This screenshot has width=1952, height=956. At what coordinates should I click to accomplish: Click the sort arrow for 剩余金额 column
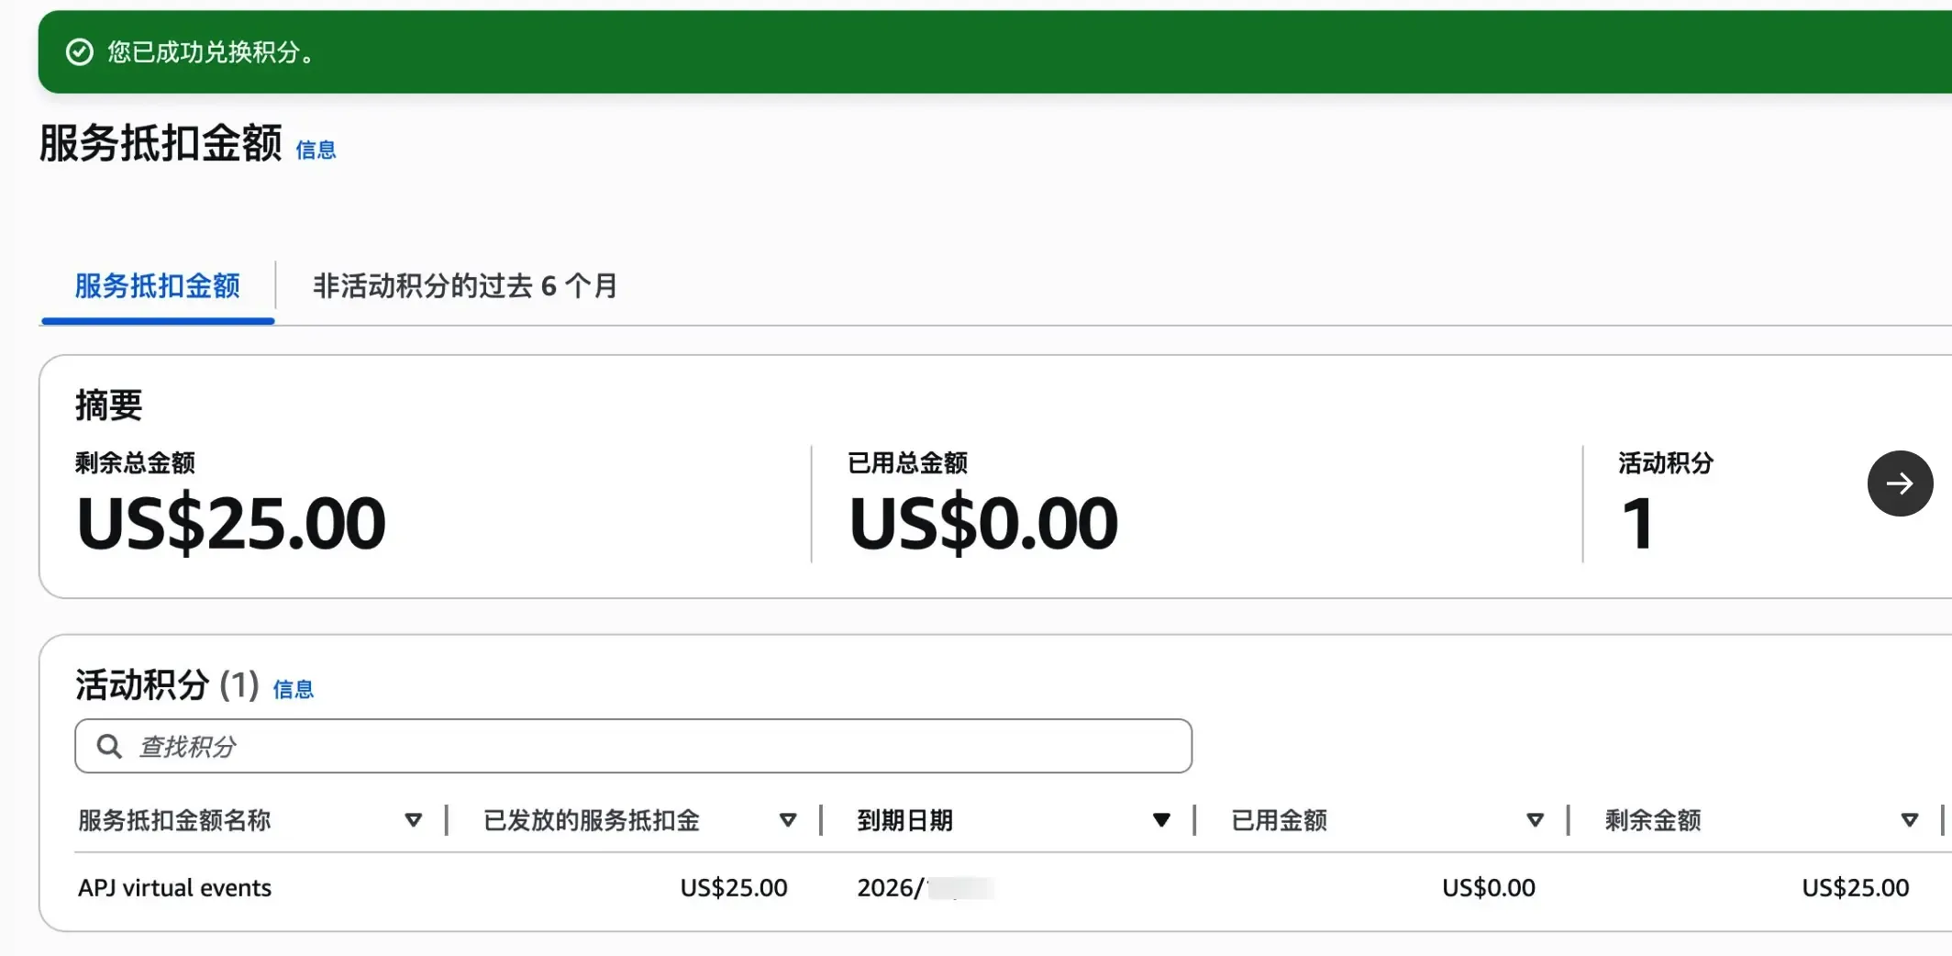(1910, 820)
